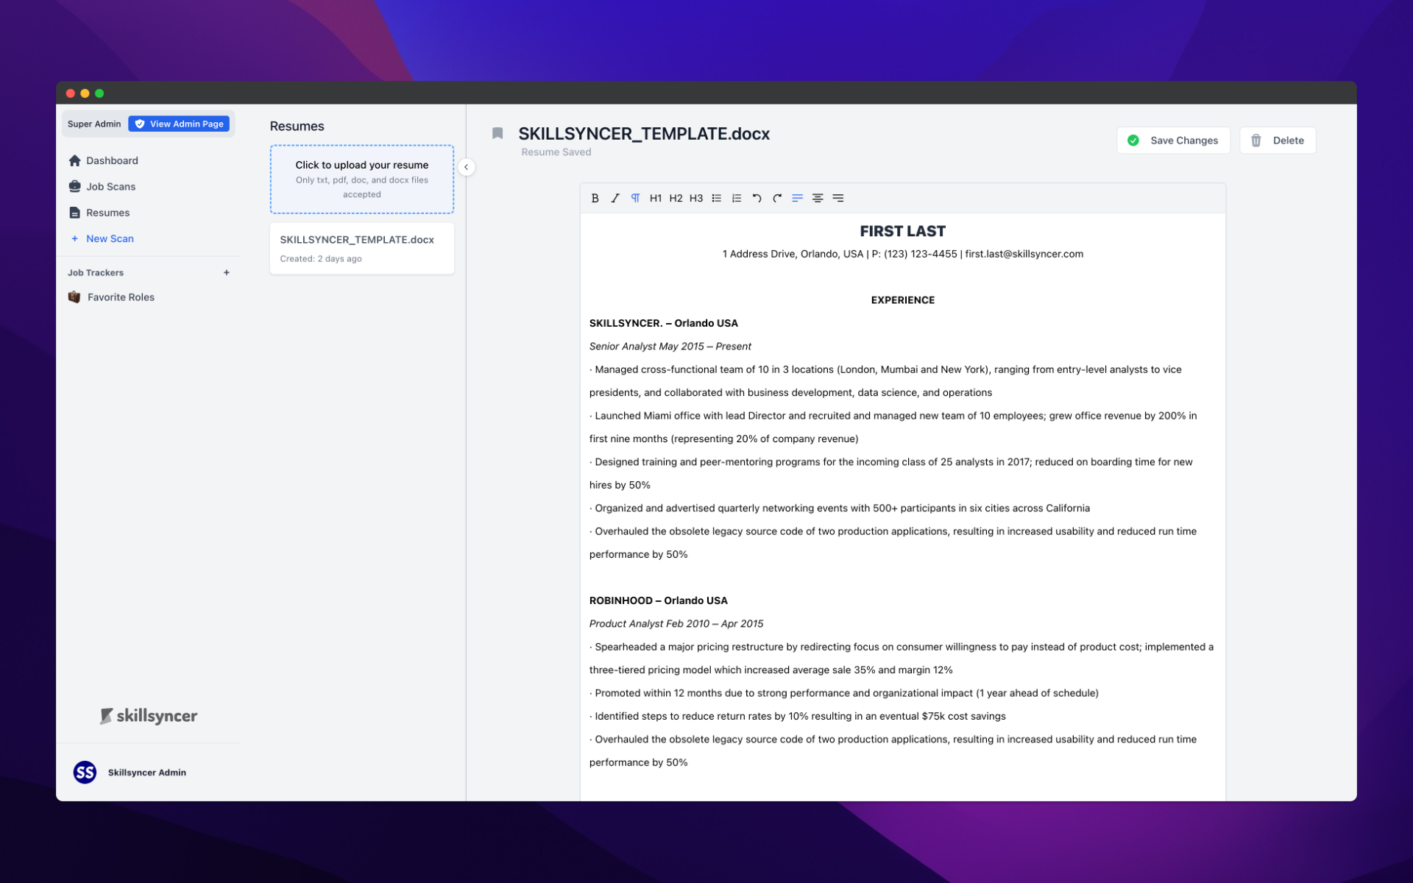Select the paragraph style icon
The height and width of the screenshot is (883, 1413).
tap(635, 198)
